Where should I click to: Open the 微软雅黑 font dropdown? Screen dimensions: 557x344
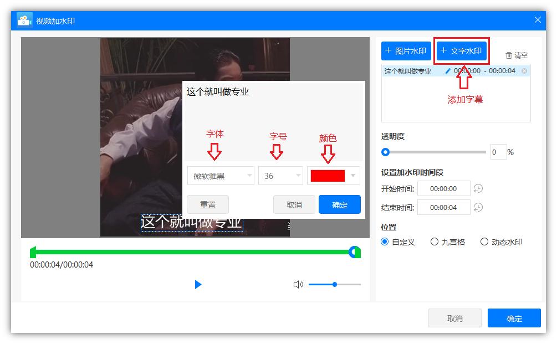(221, 176)
